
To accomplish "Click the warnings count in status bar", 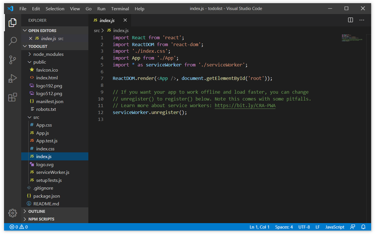I will click(x=24, y=227).
